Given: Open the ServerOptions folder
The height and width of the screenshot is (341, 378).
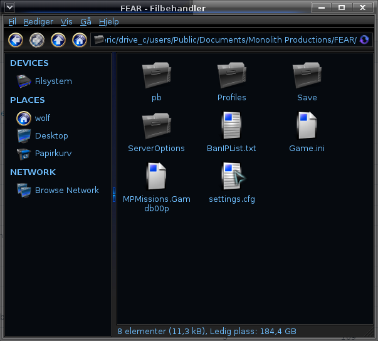Looking at the screenshot, I should click(x=157, y=126).
